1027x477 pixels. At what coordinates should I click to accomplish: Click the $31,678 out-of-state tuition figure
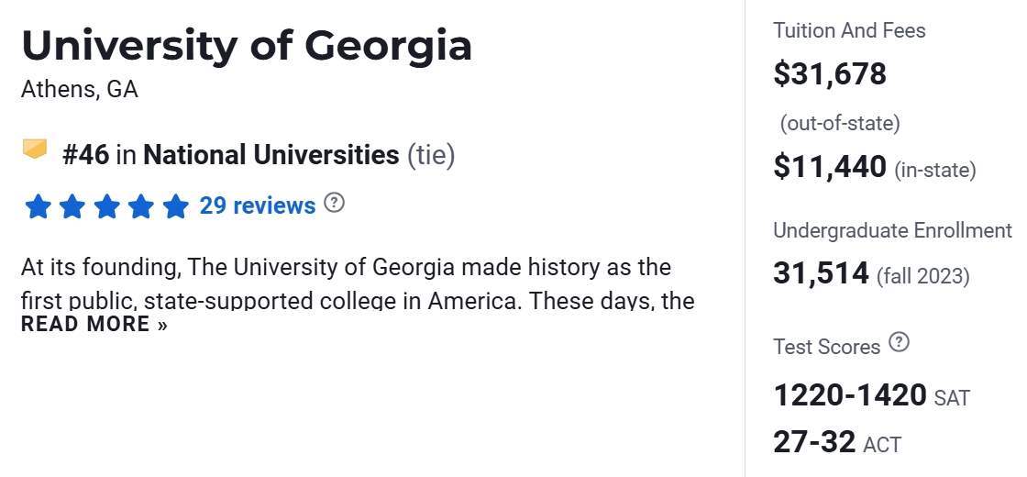tap(830, 73)
